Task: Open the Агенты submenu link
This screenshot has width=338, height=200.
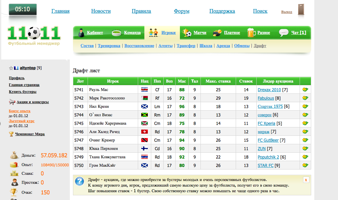Action: click(x=166, y=46)
